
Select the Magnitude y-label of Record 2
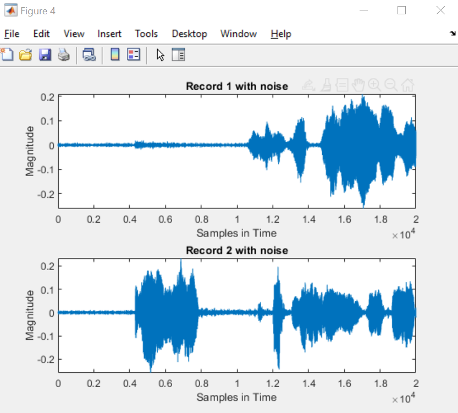[30, 316]
